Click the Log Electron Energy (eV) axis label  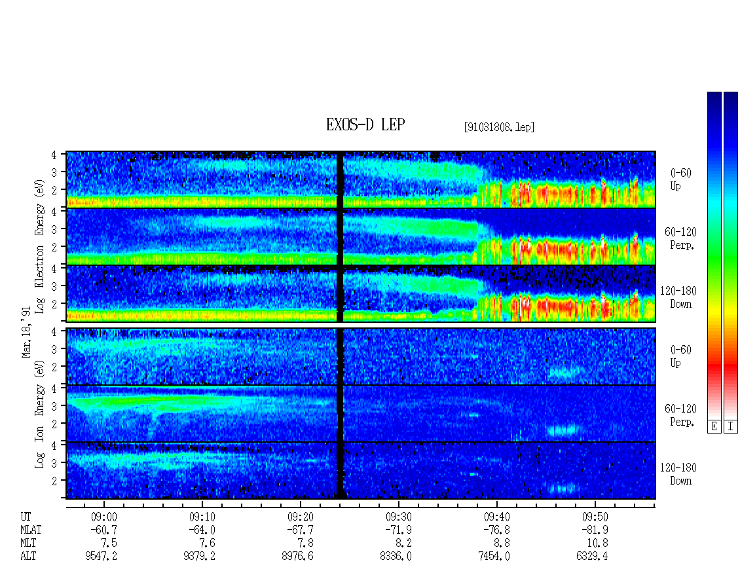click(39, 246)
